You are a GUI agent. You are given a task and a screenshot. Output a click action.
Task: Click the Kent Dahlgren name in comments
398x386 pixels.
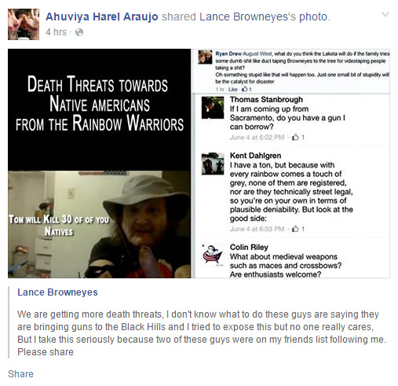(256, 156)
